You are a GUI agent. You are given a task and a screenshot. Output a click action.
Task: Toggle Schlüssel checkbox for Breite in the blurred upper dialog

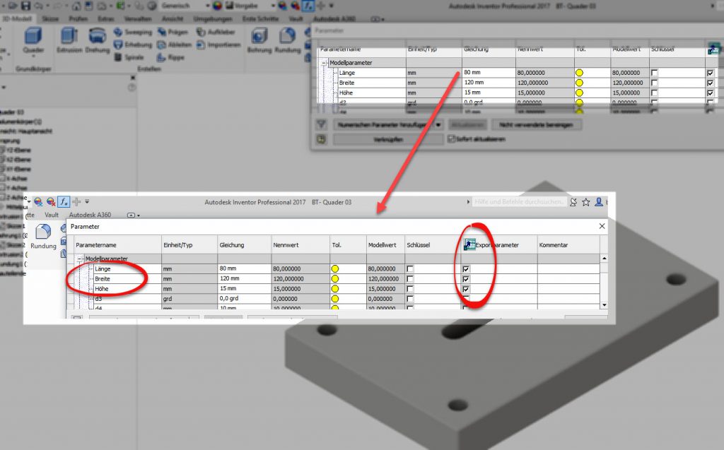pos(654,83)
